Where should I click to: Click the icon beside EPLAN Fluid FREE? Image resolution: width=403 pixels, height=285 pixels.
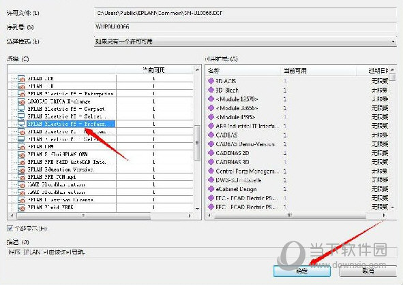[21, 207]
